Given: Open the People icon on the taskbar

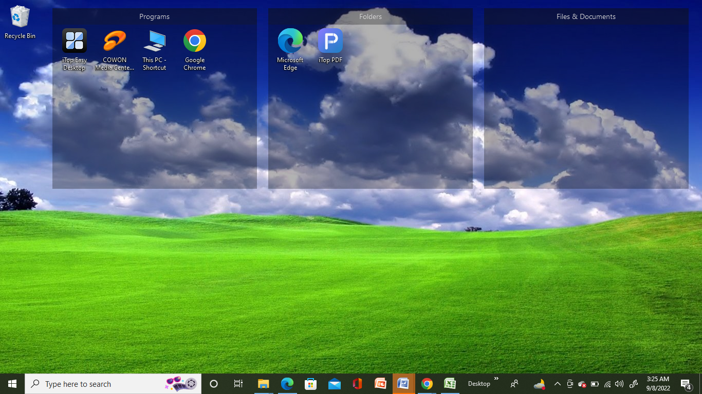Looking at the screenshot, I should [x=514, y=384].
